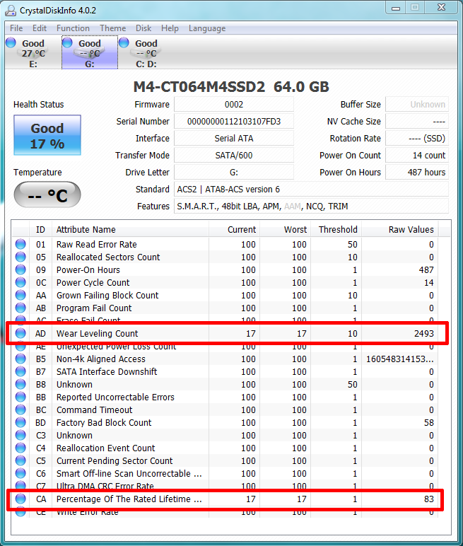Click status icon of Non-4k Aligned Access
Viewport: 463px width, 546px height.
tap(20, 359)
